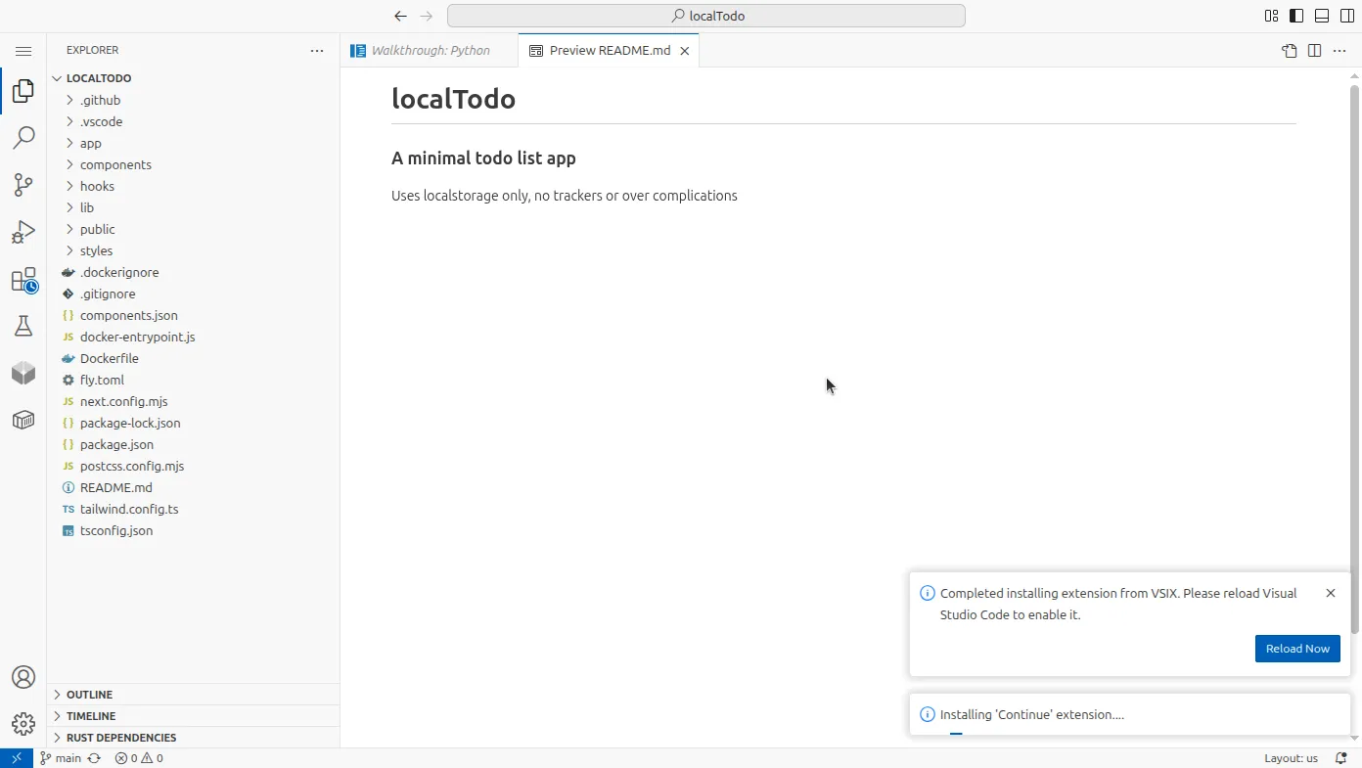Open the Docker containers view
Image resolution: width=1362 pixels, height=768 pixels.
pyautogui.click(x=23, y=420)
